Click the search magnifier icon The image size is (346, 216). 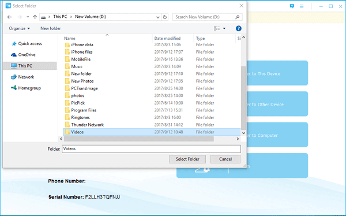(x=238, y=17)
